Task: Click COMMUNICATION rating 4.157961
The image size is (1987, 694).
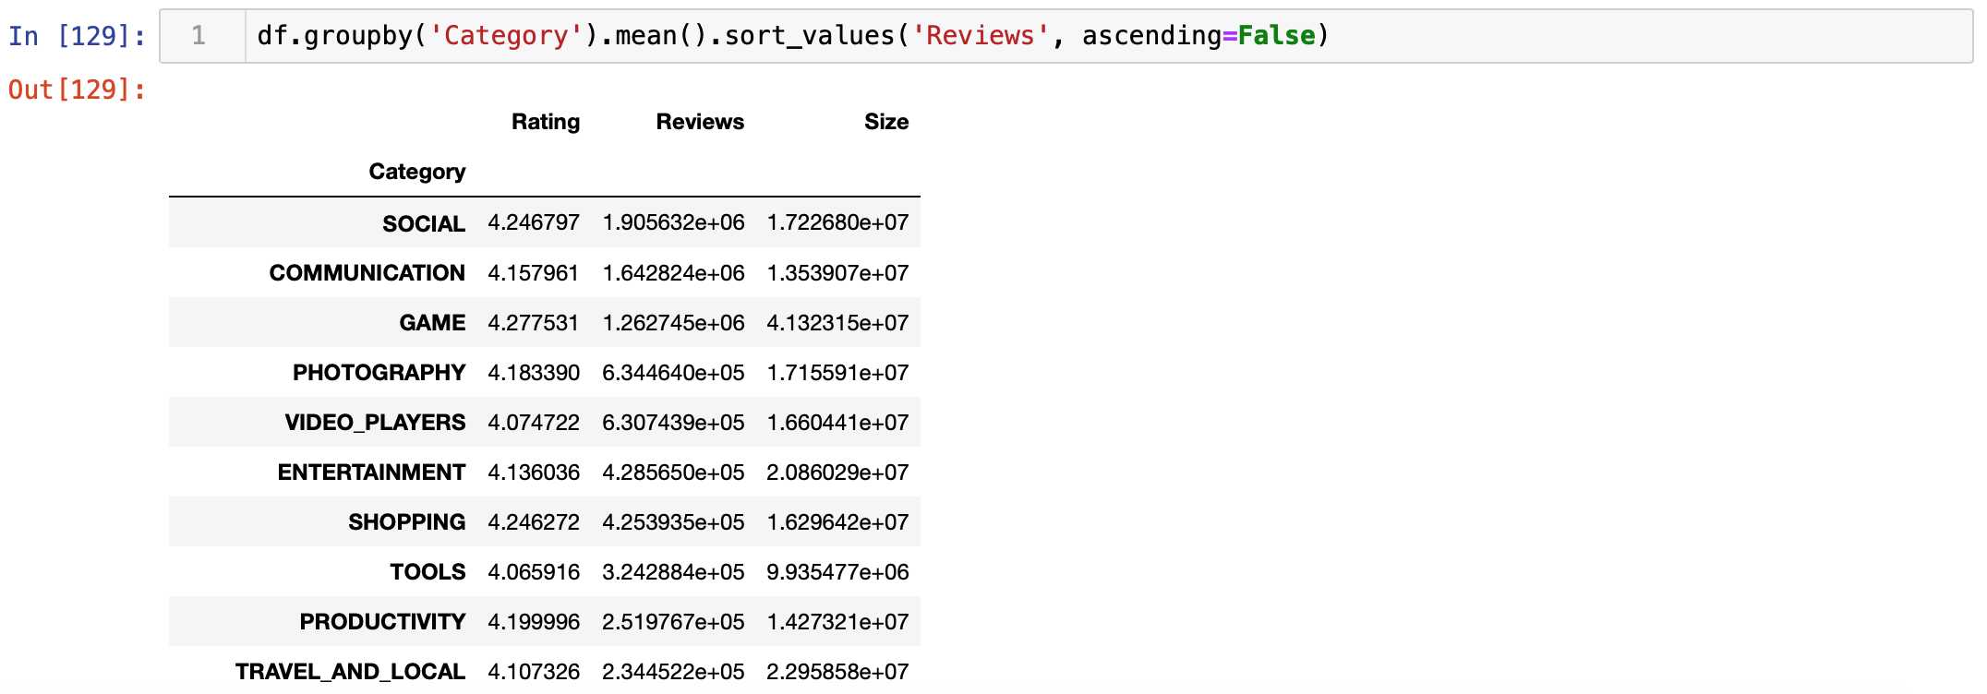Action: pos(534,273)
